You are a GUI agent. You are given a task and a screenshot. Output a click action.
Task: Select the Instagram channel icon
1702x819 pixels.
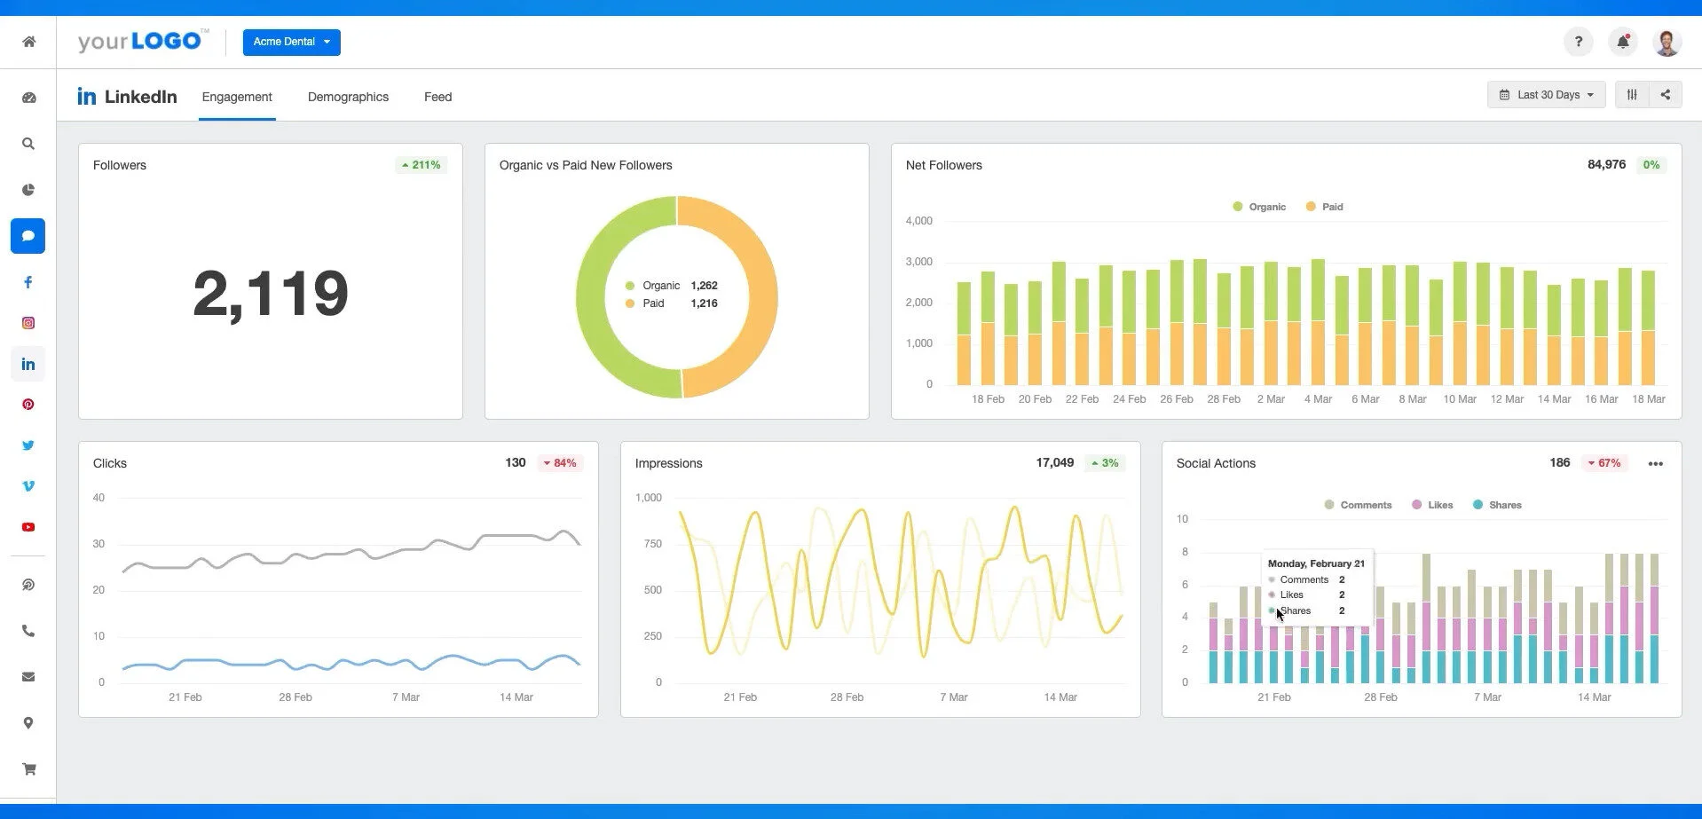coord(28,322)
